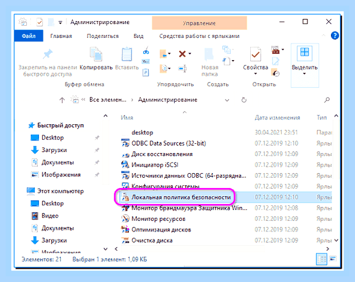Select Локальная политика безопасности file
The image size is (355, 282).
[x=181, y=197]
